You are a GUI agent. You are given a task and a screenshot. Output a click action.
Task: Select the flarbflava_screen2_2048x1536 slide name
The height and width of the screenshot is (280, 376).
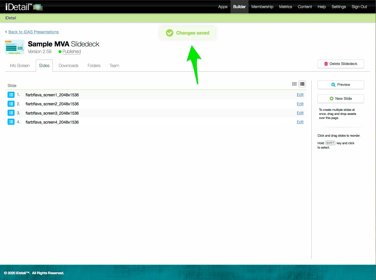(x=52, y=104)
